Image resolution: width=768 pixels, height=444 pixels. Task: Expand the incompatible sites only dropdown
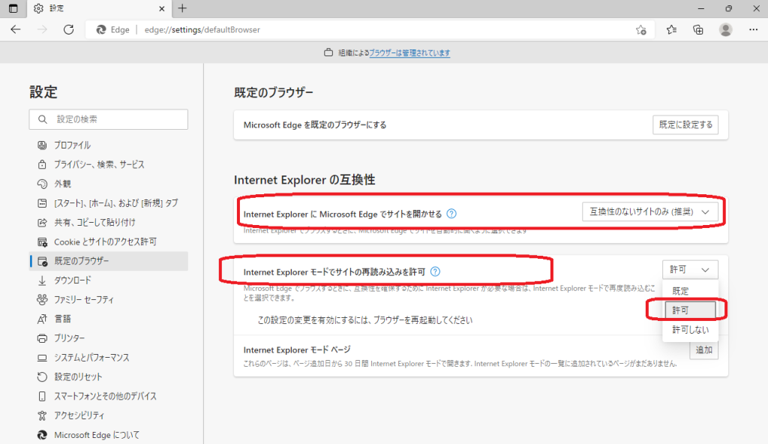coord(649,212)
